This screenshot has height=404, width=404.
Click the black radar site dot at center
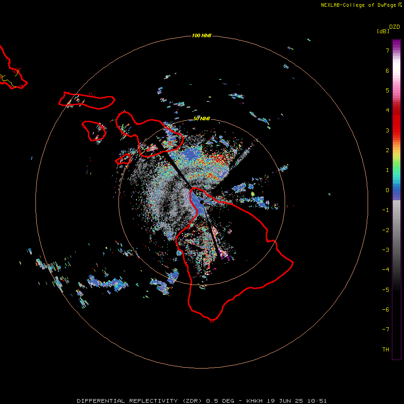click(x=202, y=202)
